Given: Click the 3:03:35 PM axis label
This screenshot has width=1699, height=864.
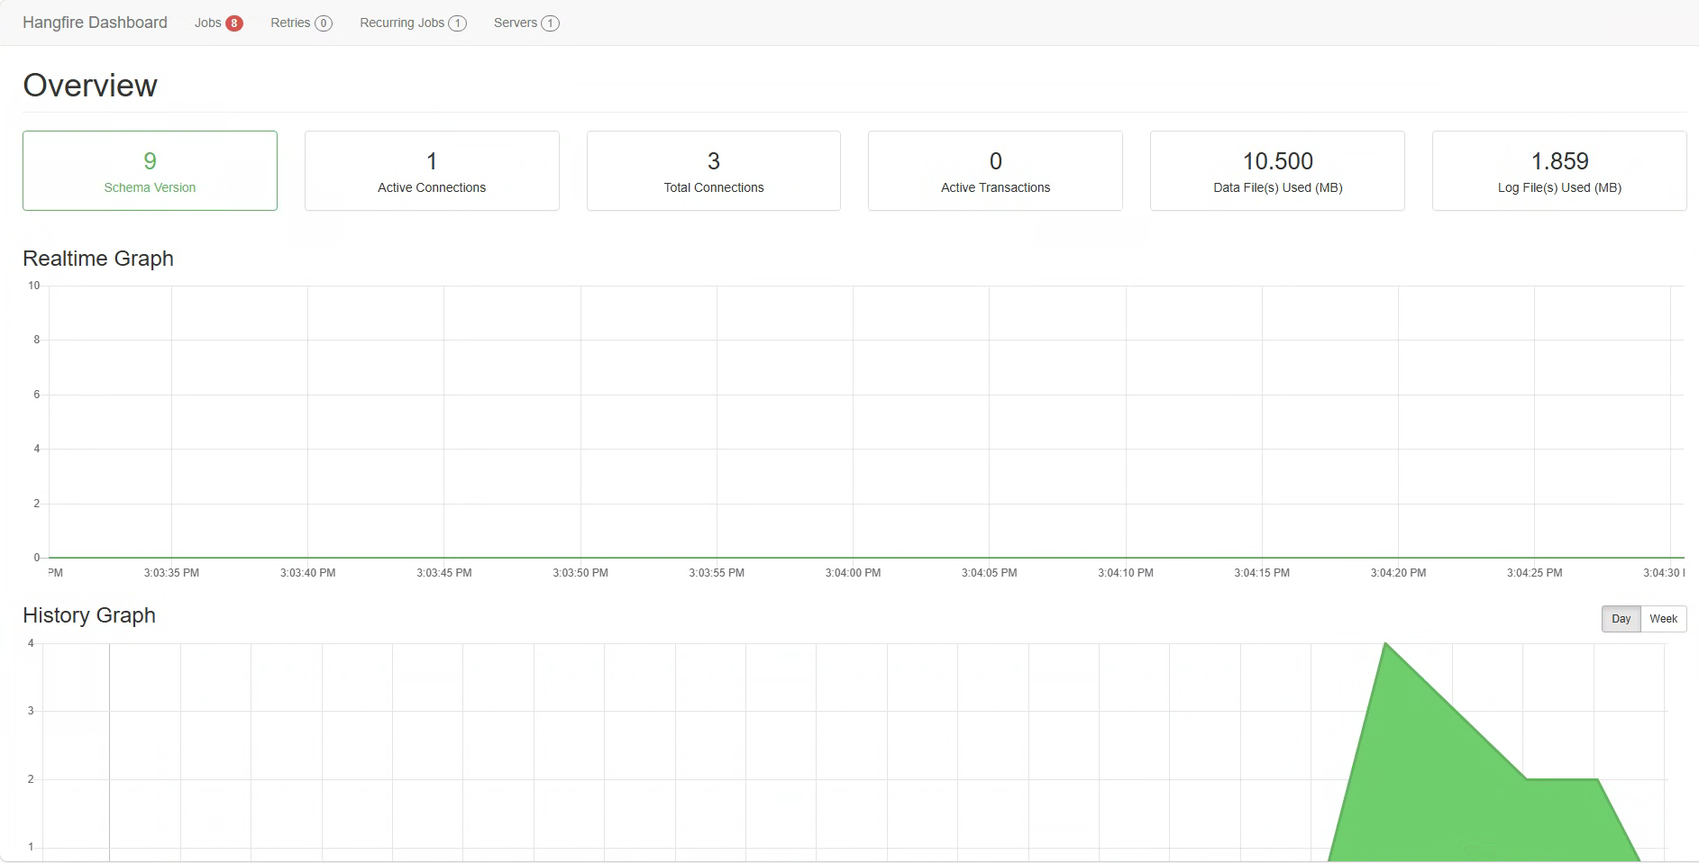Looking at the screenshot, I should [171, 573].
